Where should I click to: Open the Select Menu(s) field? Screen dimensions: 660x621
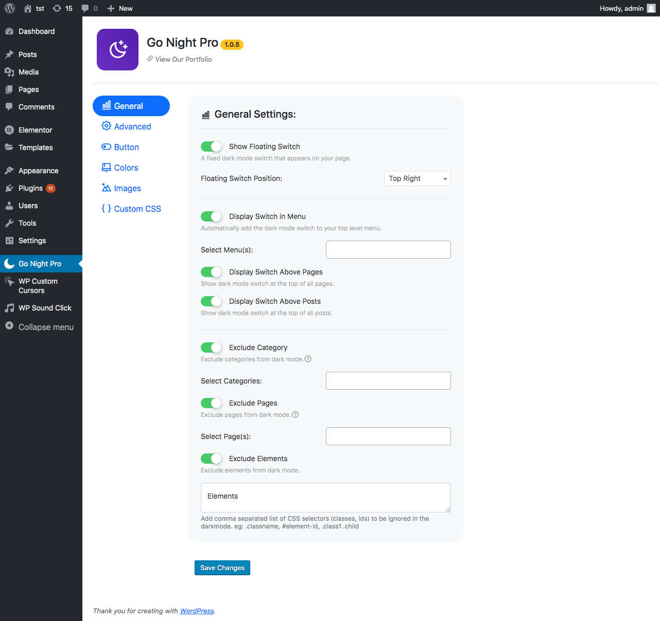(x=388, y=250)
